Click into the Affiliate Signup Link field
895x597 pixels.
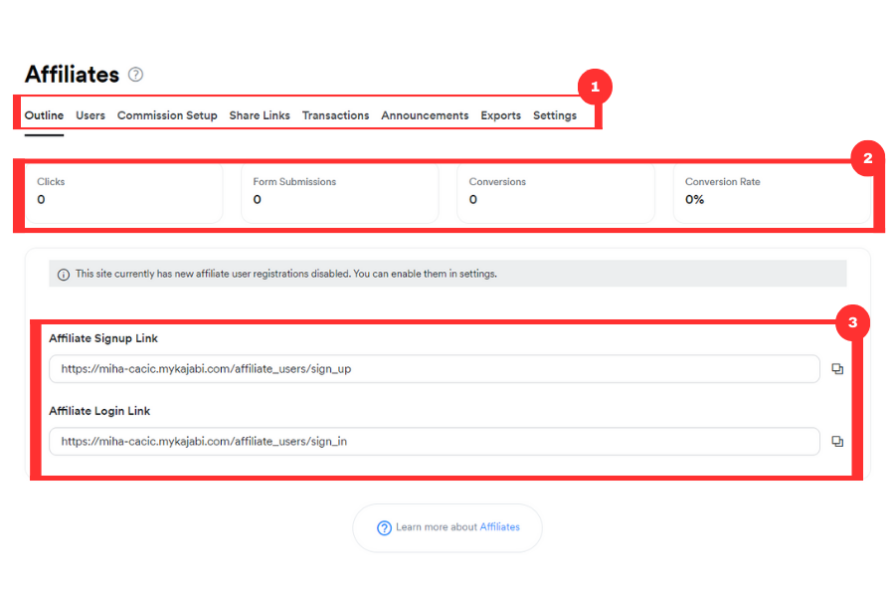[x=435, y=369]
